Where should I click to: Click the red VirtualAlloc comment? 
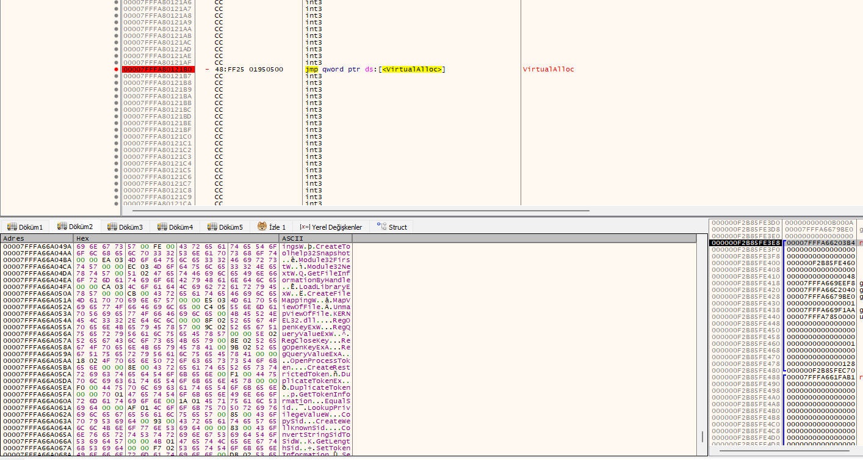pyautogui.click(x=548, y=70)
